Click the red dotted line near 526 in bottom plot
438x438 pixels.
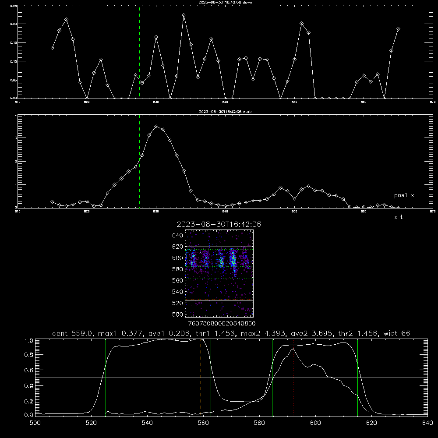click(108, 377)
